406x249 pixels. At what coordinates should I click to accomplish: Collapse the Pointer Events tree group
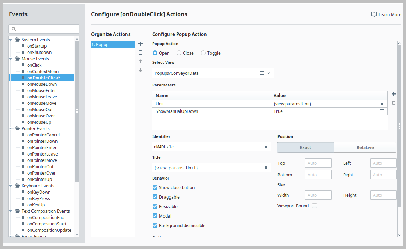[11, 128]
